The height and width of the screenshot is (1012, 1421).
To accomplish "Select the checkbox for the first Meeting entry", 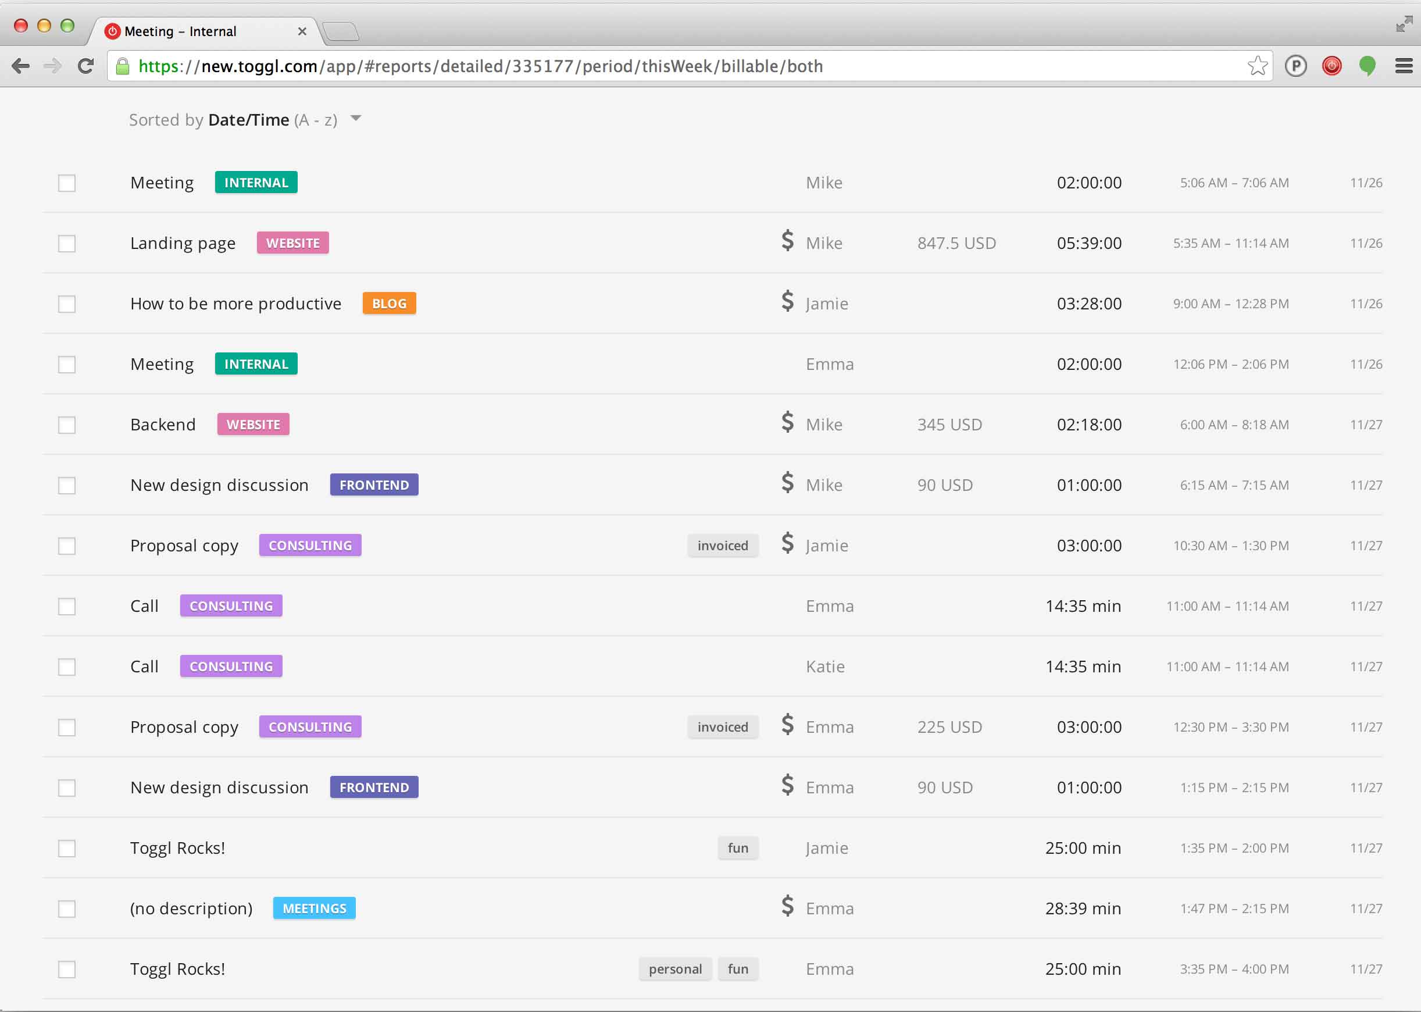I will click(67, 183).
